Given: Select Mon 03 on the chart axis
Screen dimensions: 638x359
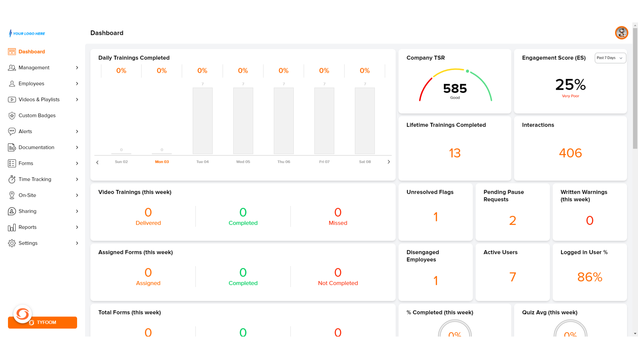Looking at the screenshot, I should pos(162,162).
